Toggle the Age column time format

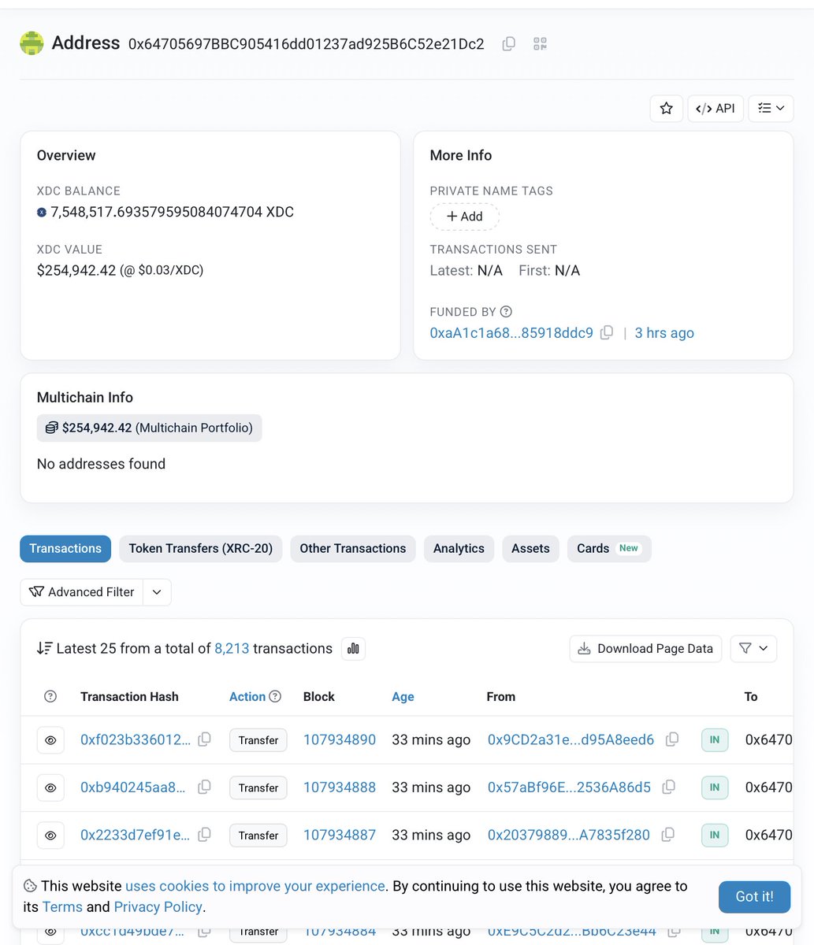403,697
